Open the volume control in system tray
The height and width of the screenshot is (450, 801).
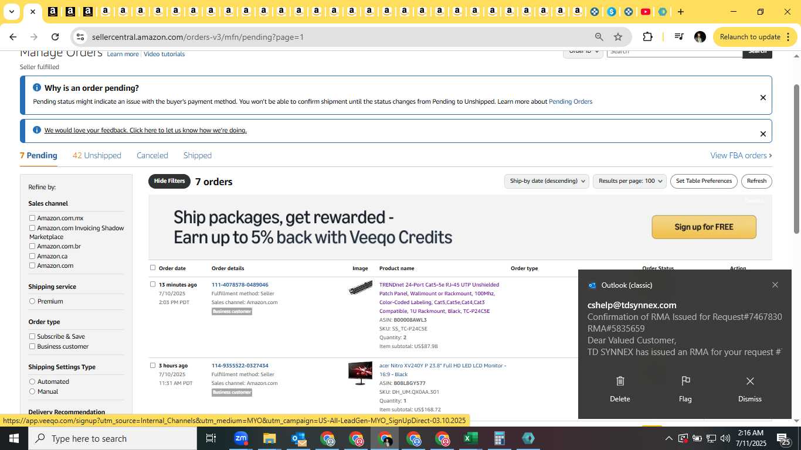tap(725, 438)
